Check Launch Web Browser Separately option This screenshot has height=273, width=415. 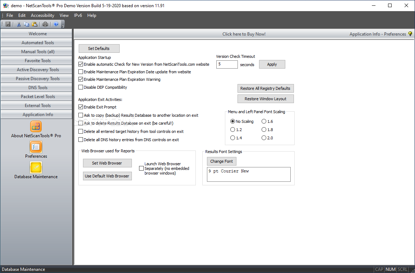click(x=141, y=168)
